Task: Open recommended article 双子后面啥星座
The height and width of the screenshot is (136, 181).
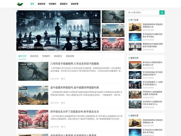Action: click(153, 83)
